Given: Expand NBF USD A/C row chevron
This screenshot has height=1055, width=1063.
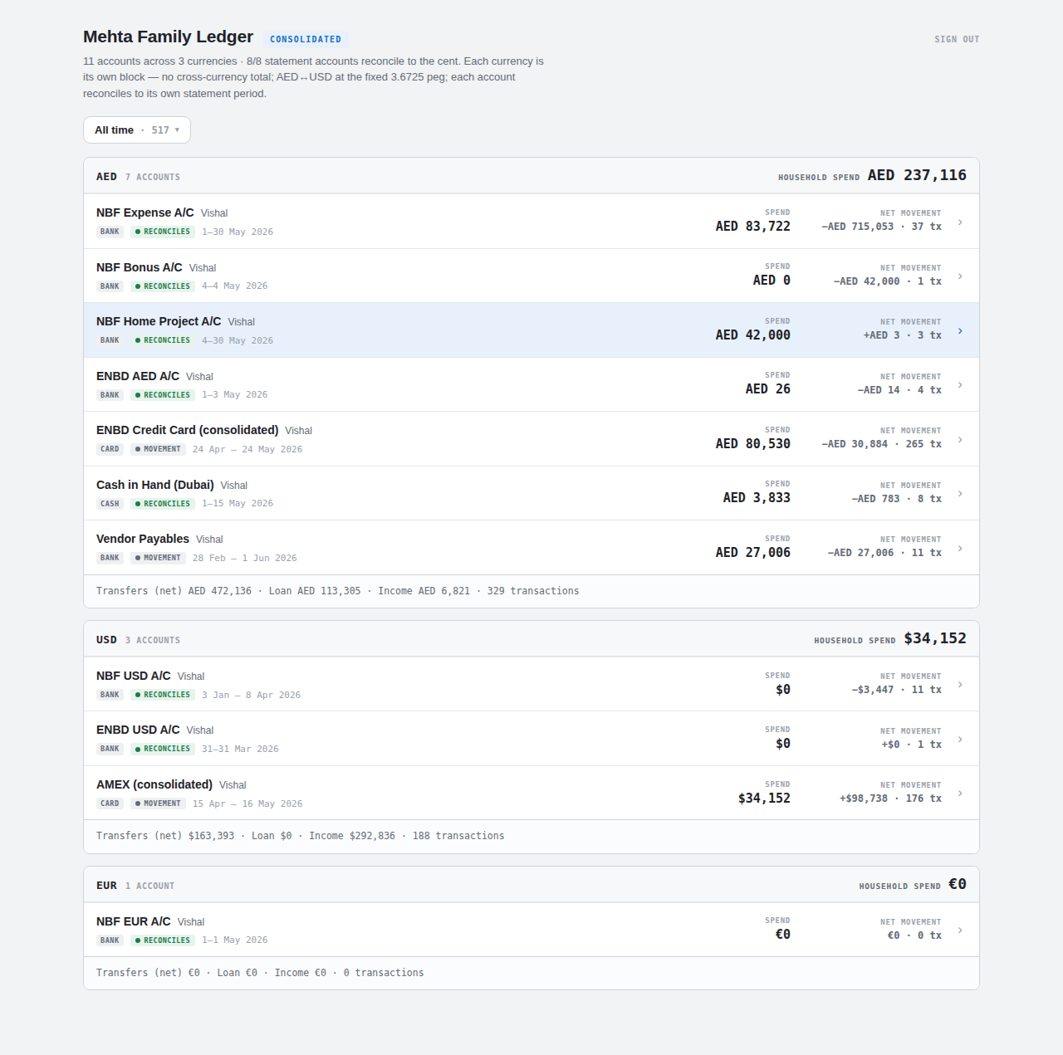Looking at the screenshot, I should coord(960,685).
